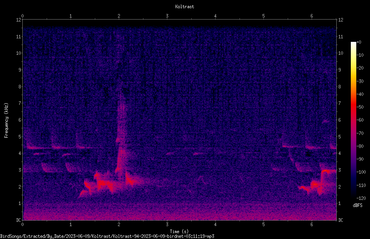The image size is (370, 239).
Task: Click the "11" tick on the left frequency axis
Action: 18,36
